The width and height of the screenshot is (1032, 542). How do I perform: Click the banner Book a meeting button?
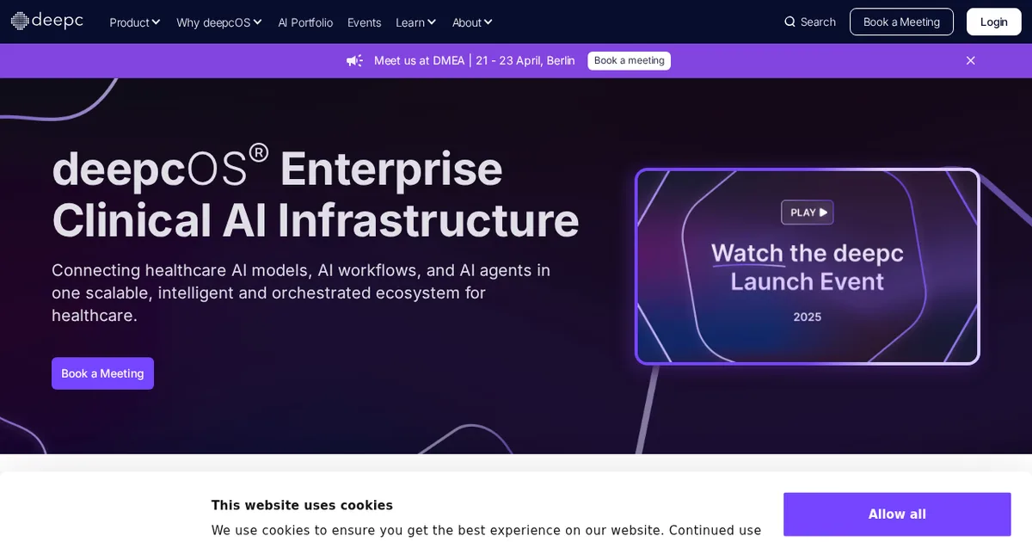(629, 60)
